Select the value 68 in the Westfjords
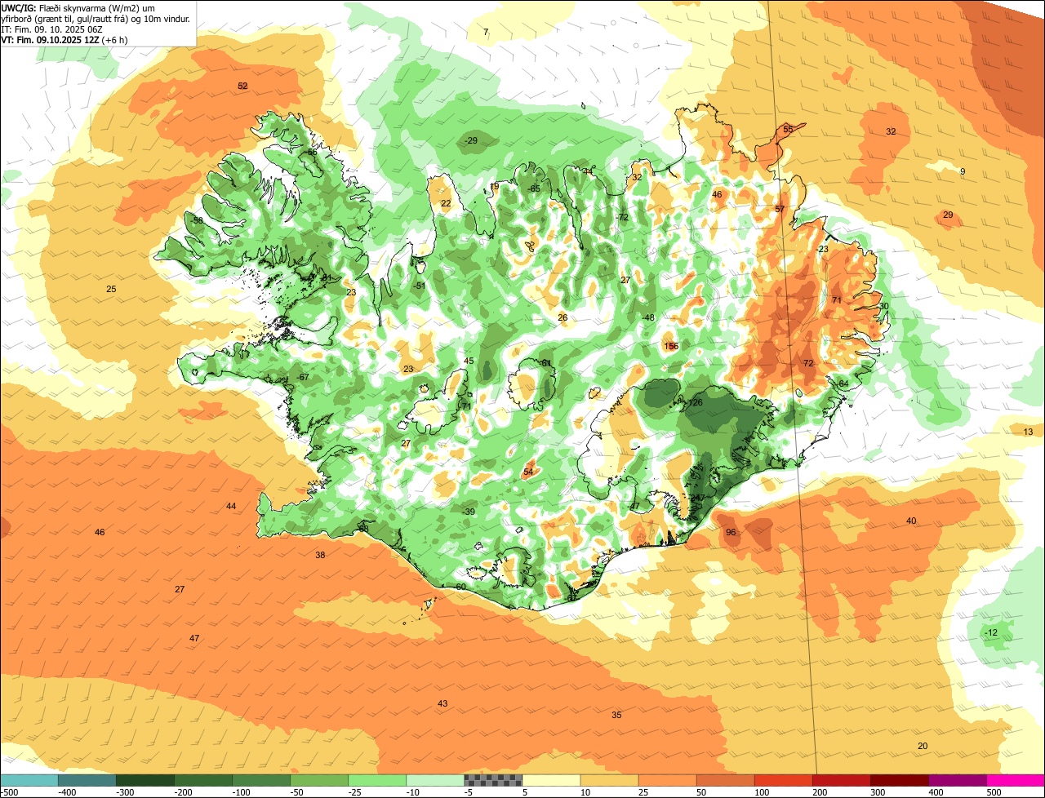This screenshot has width=1045, height=798. [198, 221]
